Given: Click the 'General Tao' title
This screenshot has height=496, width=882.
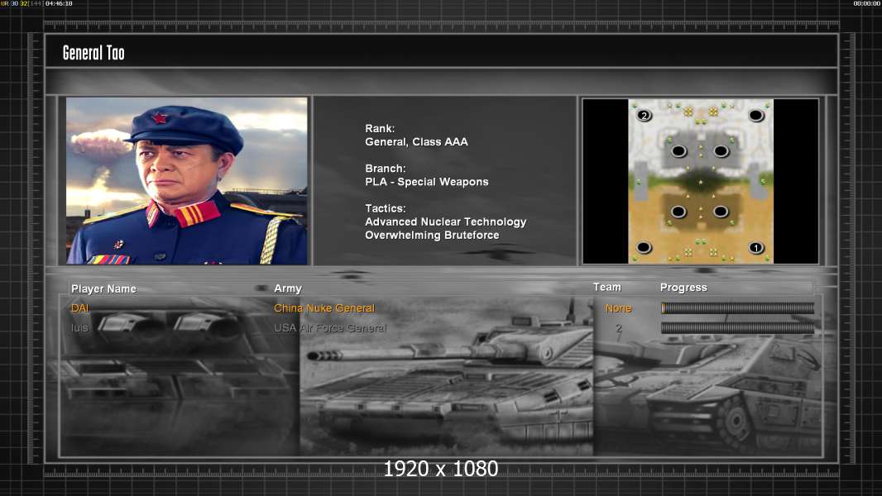Looking at the screenshot, I should click(93, 53).
